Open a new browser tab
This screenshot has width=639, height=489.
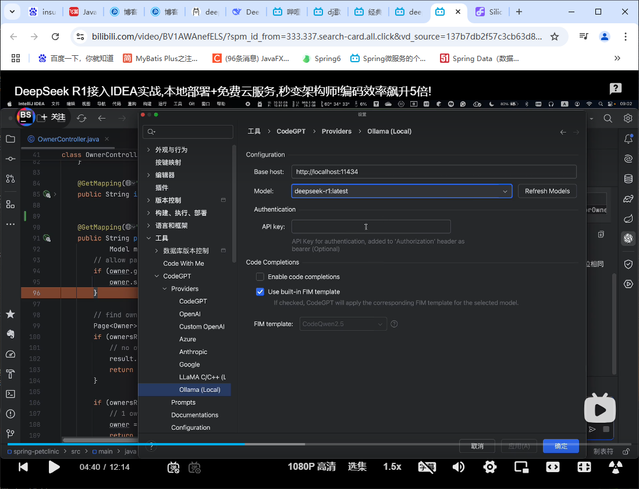click(x=519, y=12)
